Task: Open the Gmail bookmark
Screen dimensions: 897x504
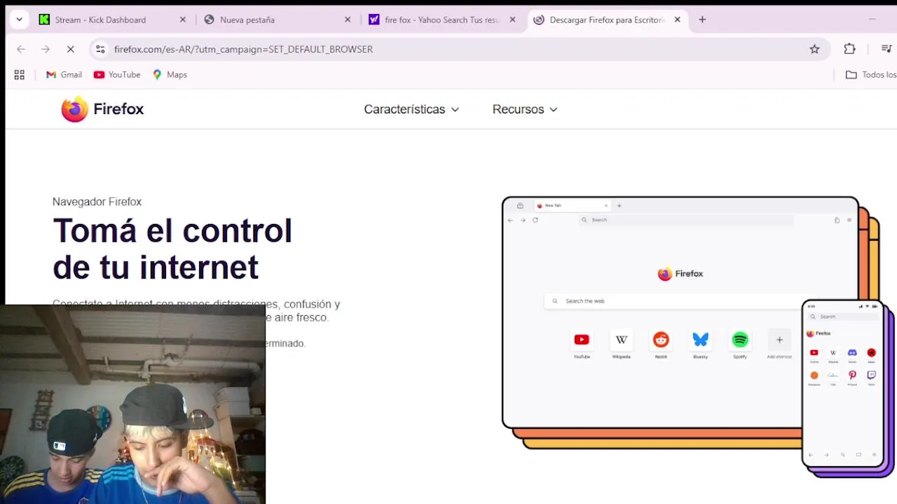Action: tap(64, 75)
